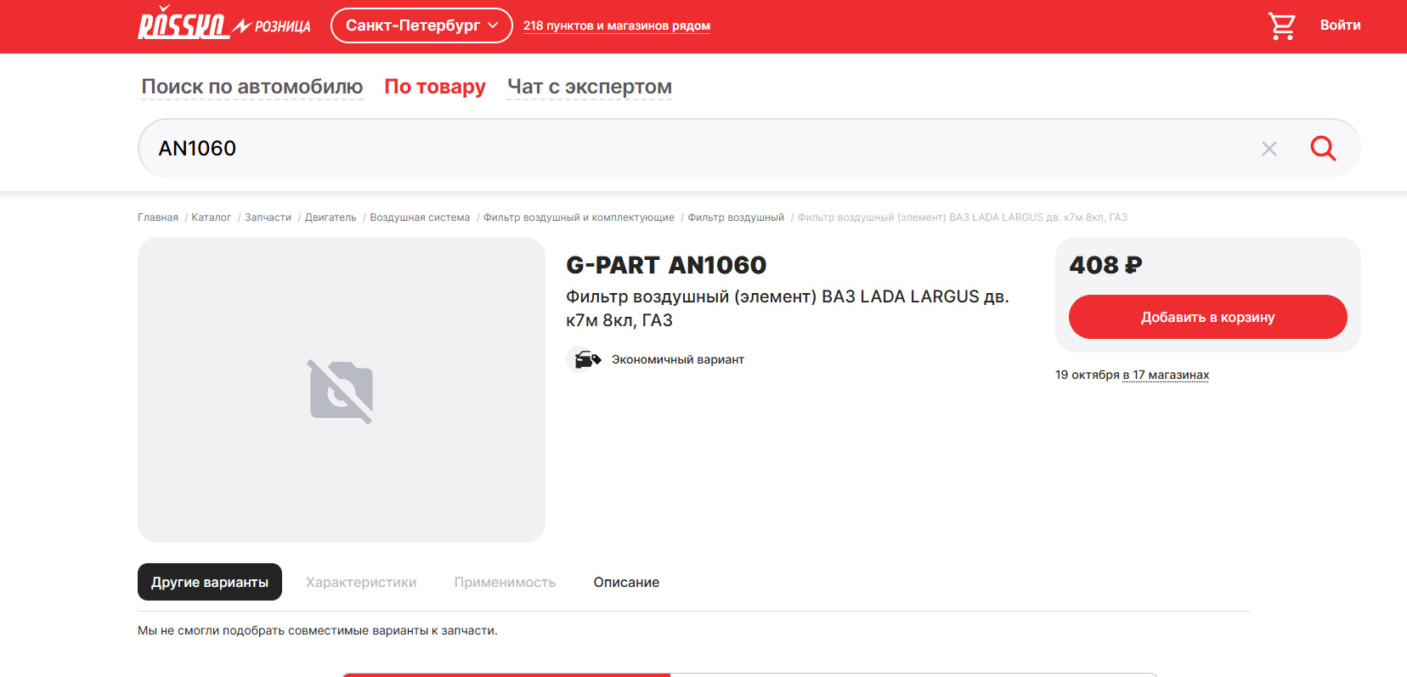Click the magnifier search icon
1407x677 pixels.
pyautogui.click(x=1323, y=149)
